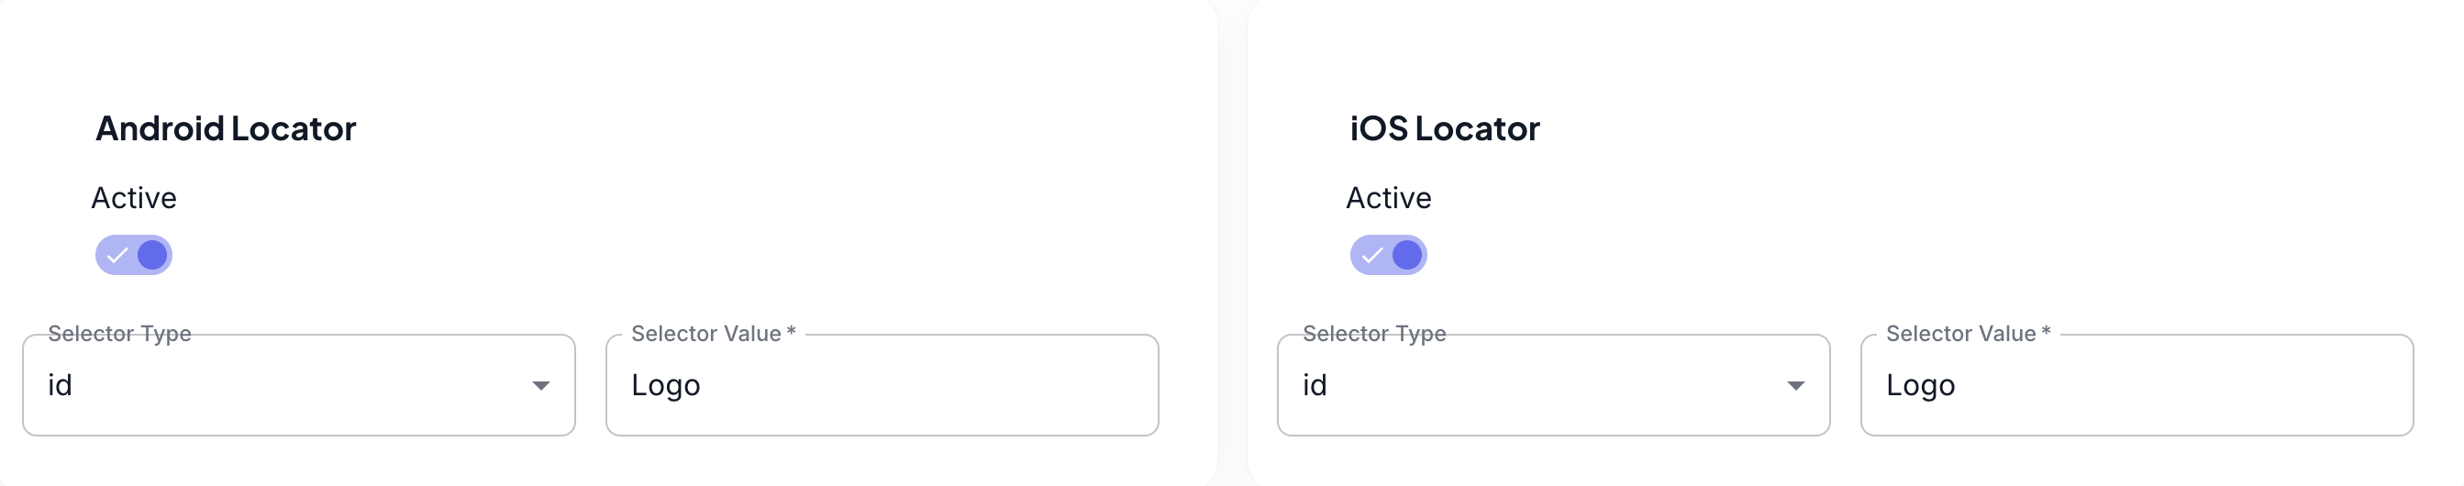
Task: Open the iOS Selector Type dropdown
Action: point(1552,385)
